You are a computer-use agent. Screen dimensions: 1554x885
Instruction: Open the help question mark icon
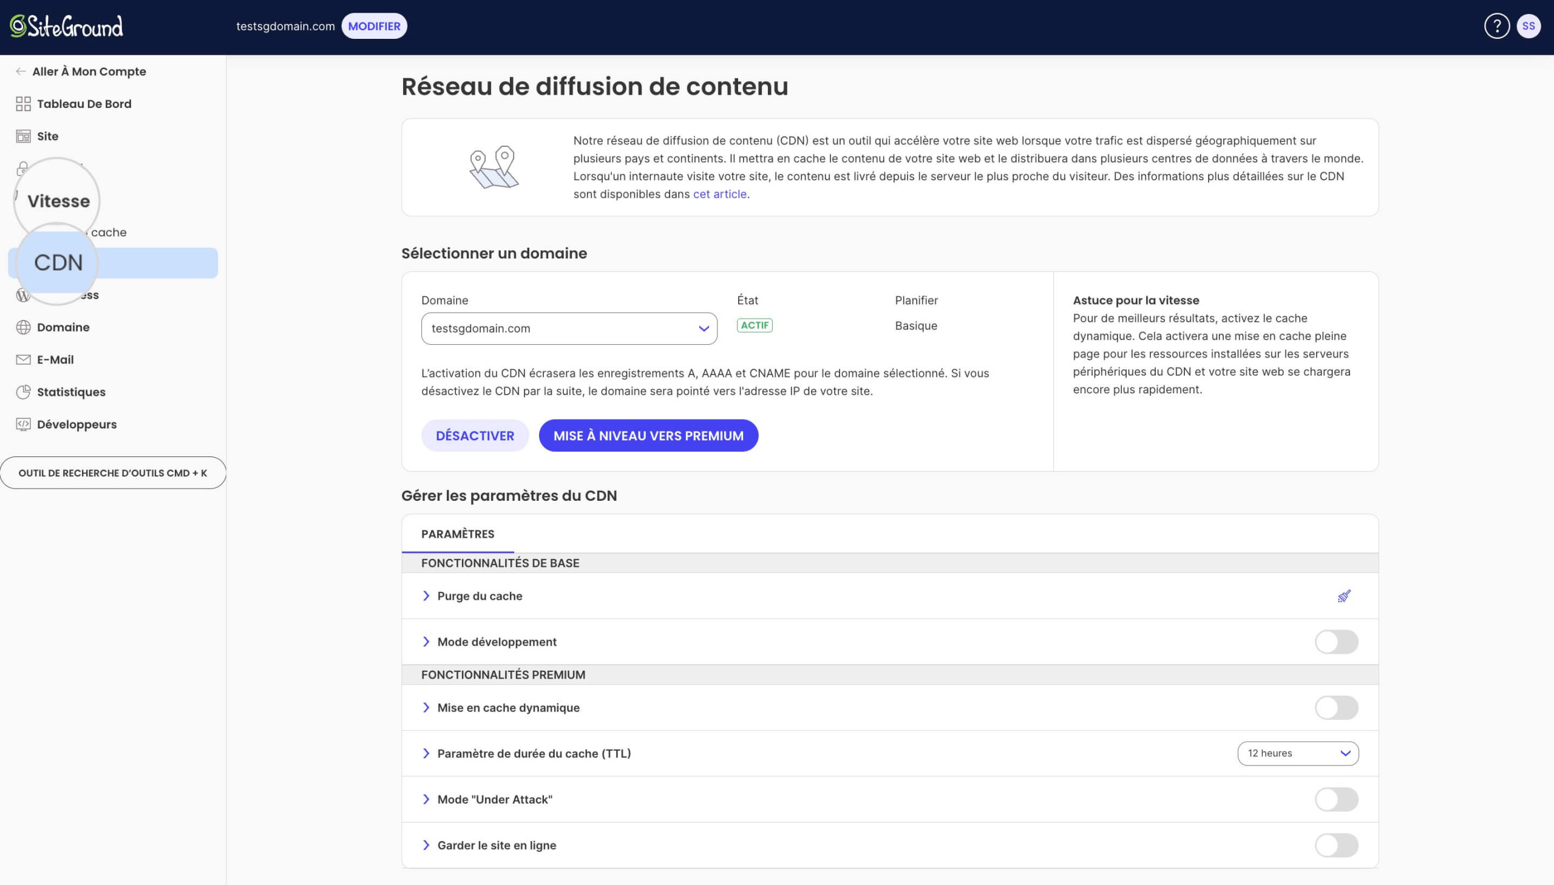pos(1496,26)
